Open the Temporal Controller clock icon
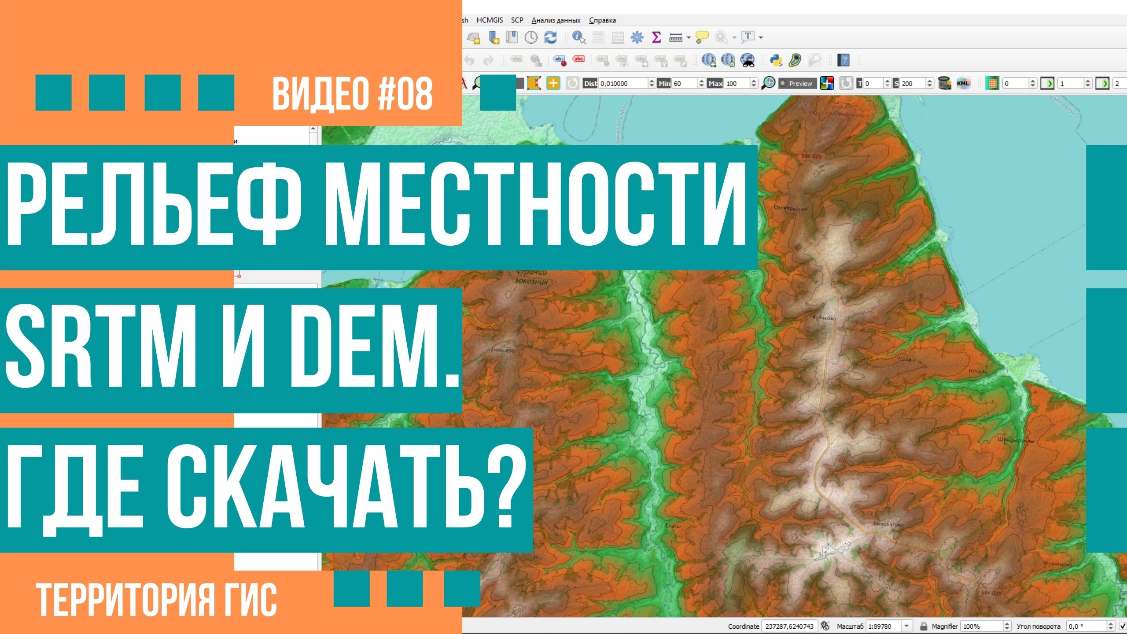1127x634 pixels. coord(530,38)
